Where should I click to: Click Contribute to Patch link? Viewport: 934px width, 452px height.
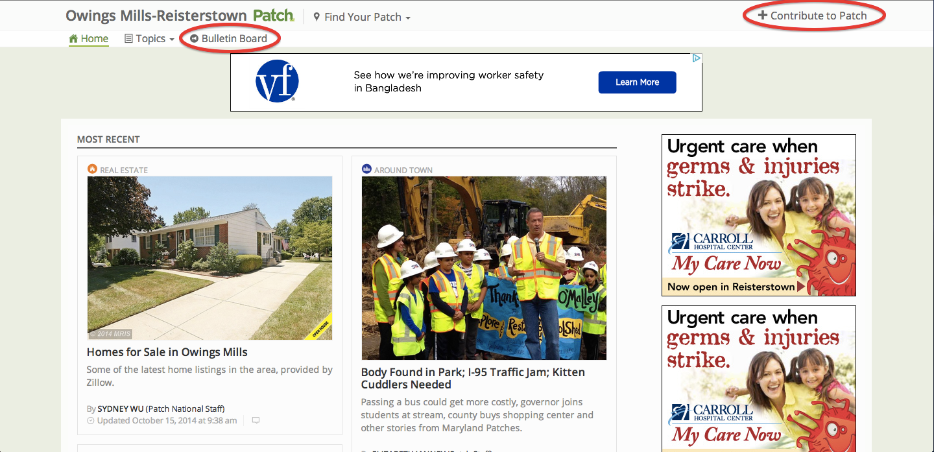(813, 16)
